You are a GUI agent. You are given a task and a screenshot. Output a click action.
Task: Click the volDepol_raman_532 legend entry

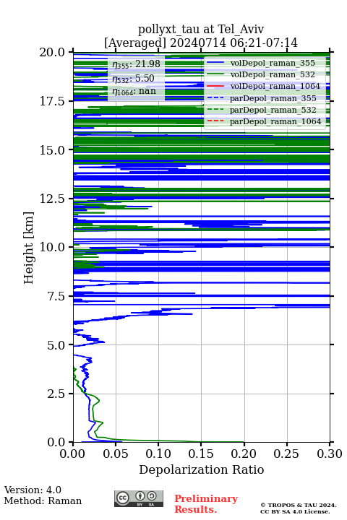(261, 74)
